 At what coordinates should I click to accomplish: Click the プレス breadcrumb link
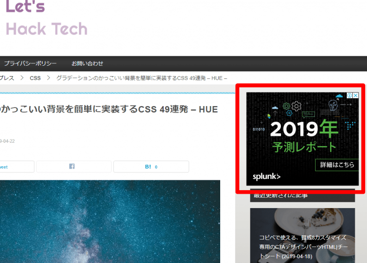[x=7, y=78]
